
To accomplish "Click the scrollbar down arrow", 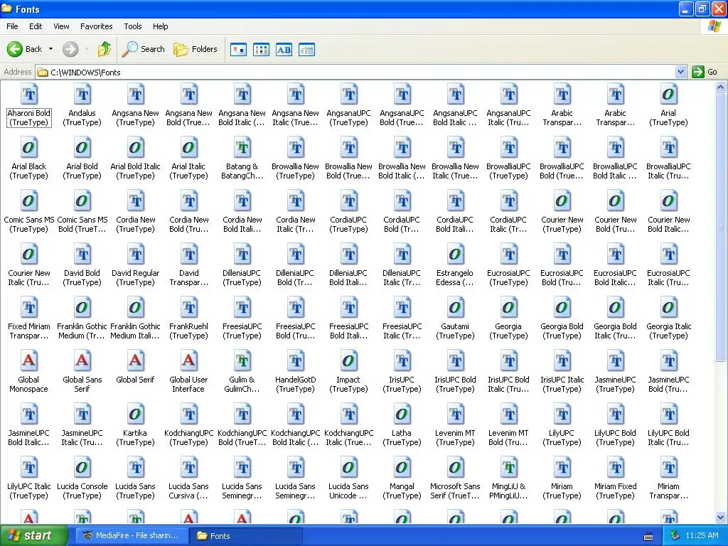I will pos(721,517).
